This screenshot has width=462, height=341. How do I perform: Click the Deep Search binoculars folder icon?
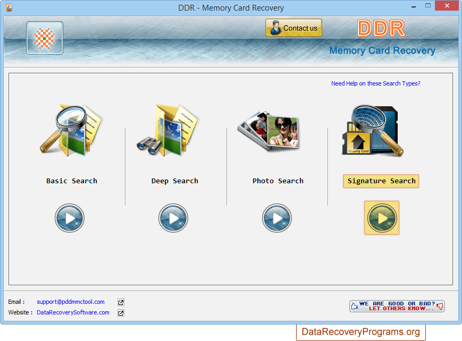(x=168, y=130)
